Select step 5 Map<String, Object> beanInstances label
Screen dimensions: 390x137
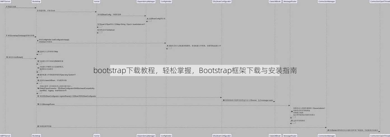click(121, 24)
